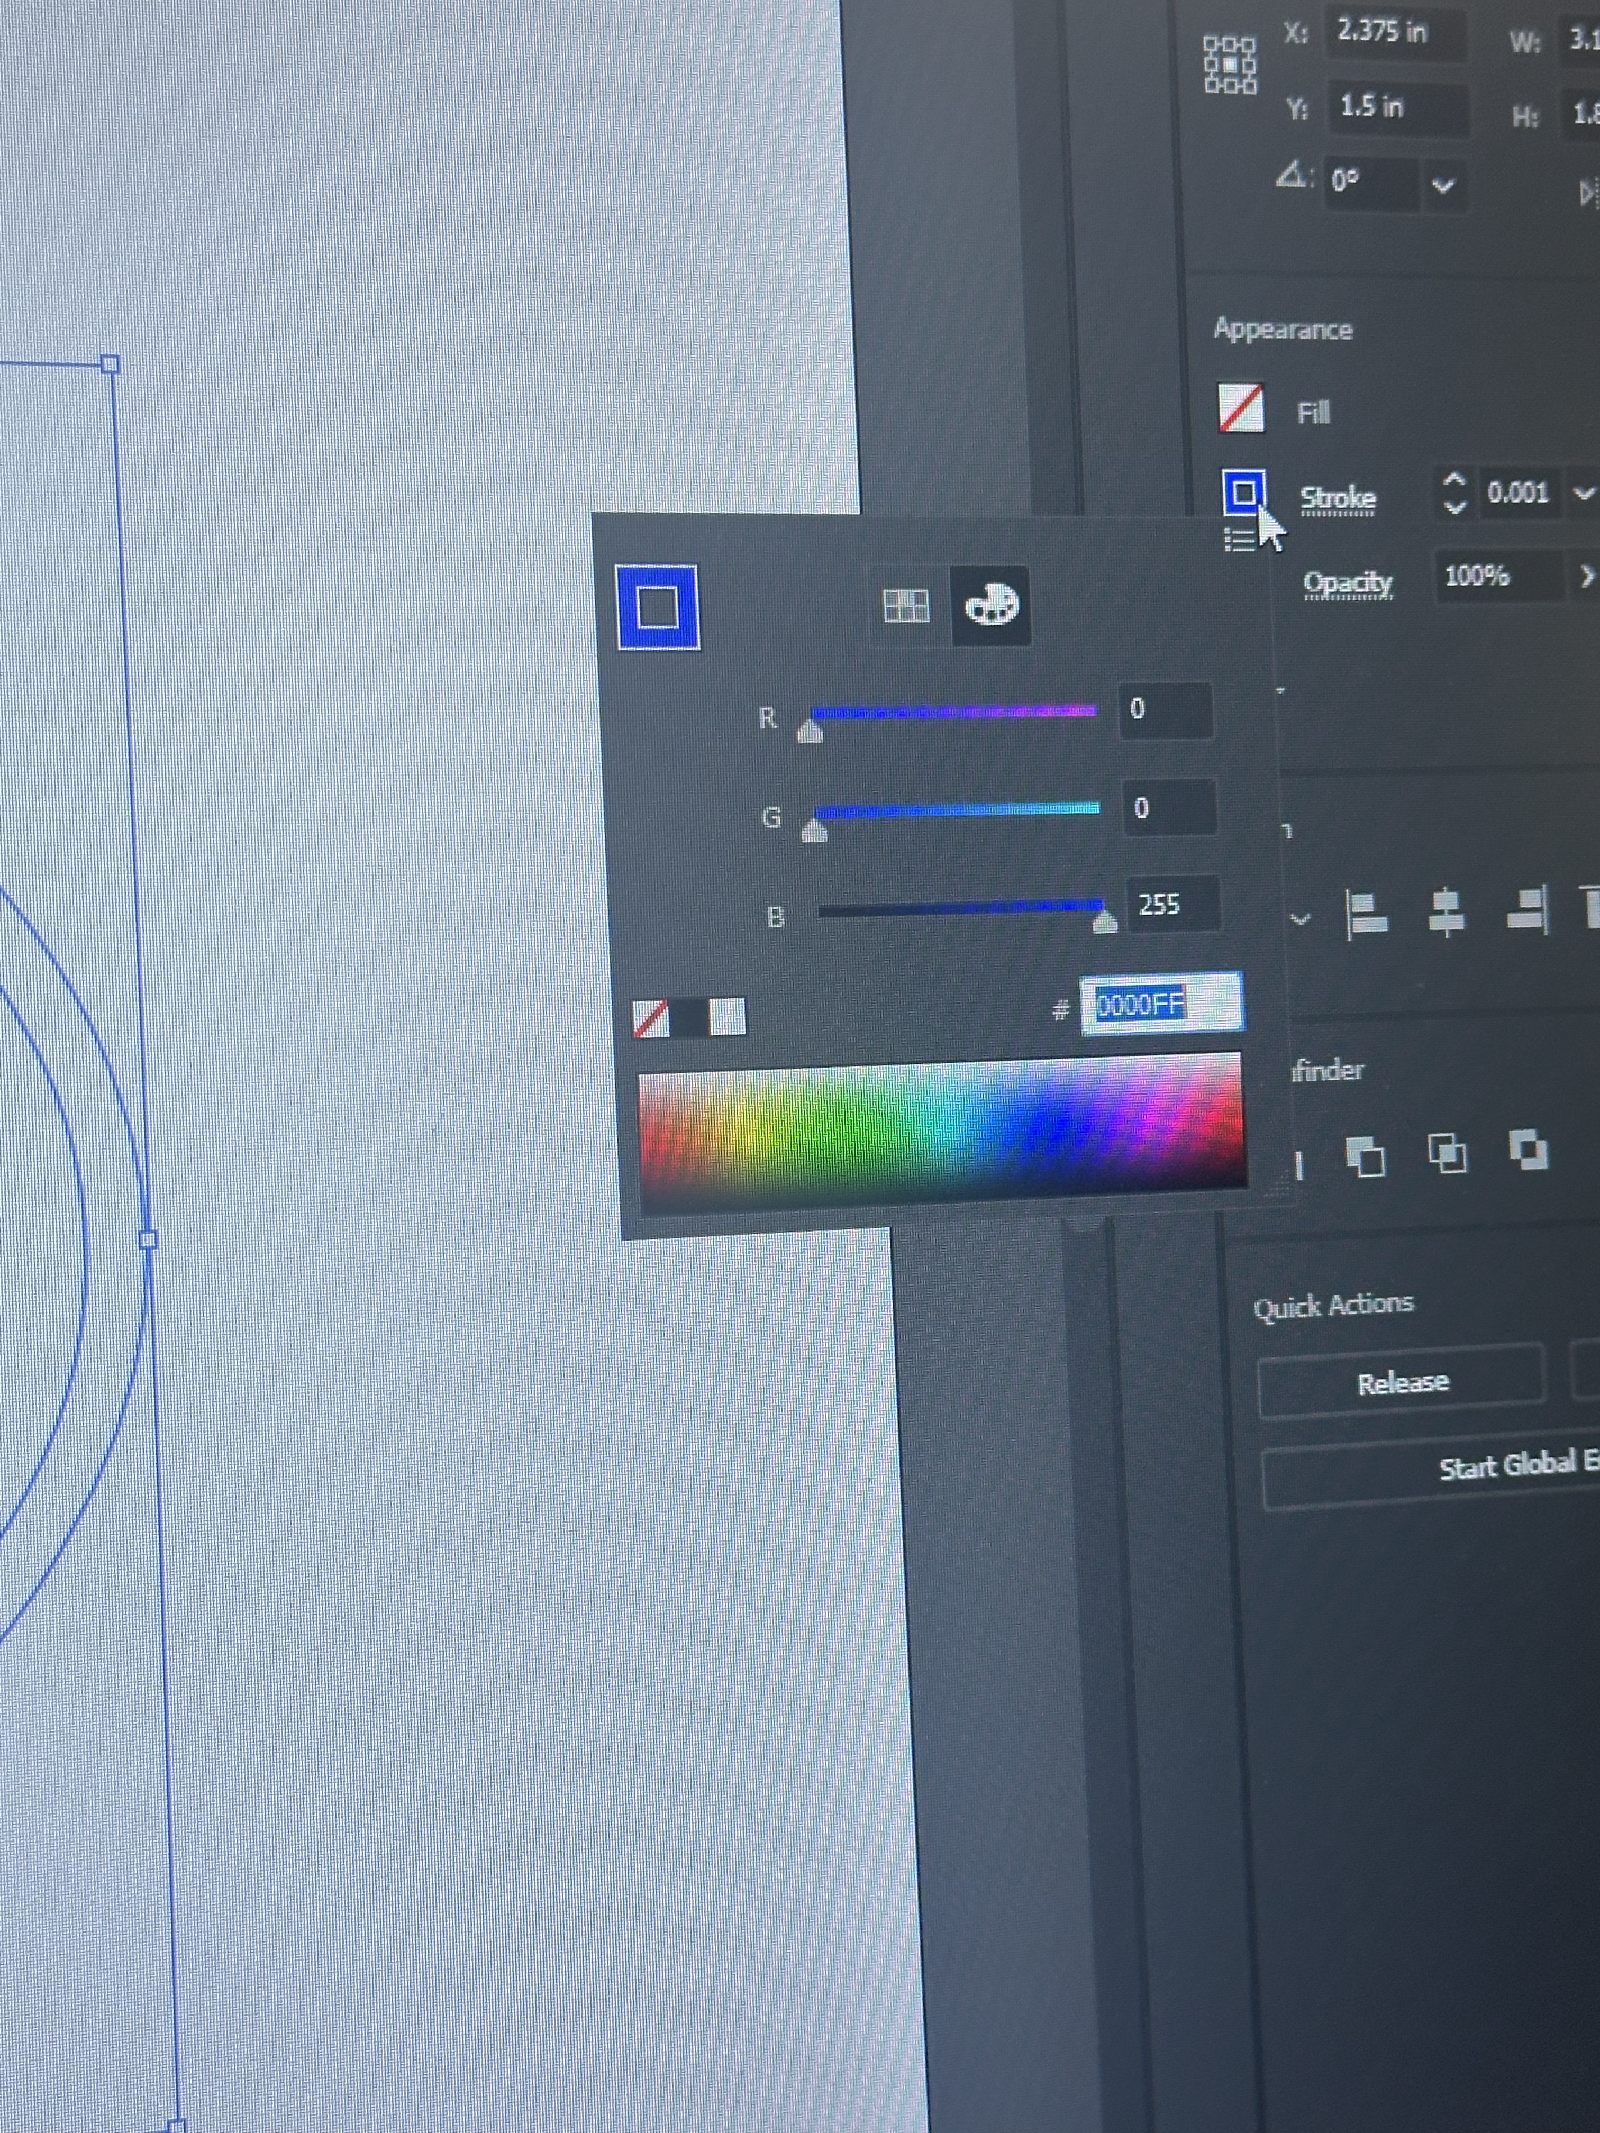
Task: Expand the Opacity slider arrow
Action: pos(1586,576)
